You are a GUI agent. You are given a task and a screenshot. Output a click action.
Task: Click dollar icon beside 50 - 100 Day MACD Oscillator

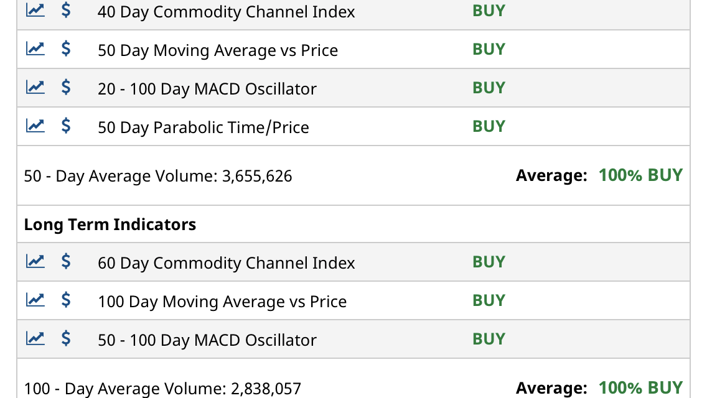(x=66, y=338)
